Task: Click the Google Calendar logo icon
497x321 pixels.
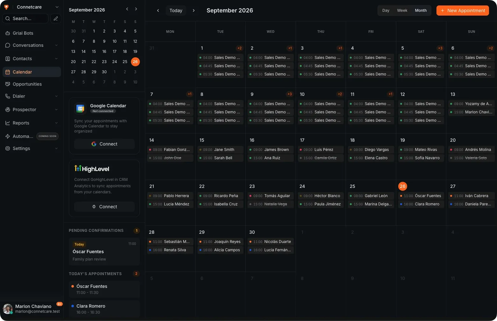Action: 80,109
